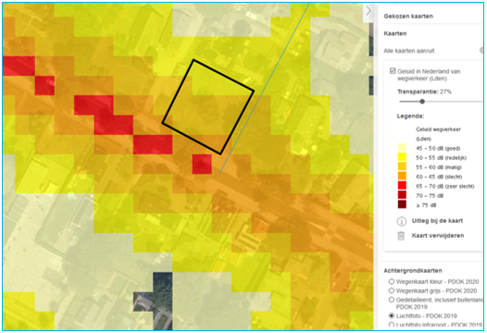Click the 50 - 55 dB yellow legend swatch
Screen dimensions: 487x333
point(402,157)
